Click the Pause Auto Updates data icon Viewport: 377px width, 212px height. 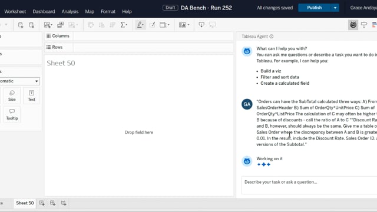click(x=31, y=25)
